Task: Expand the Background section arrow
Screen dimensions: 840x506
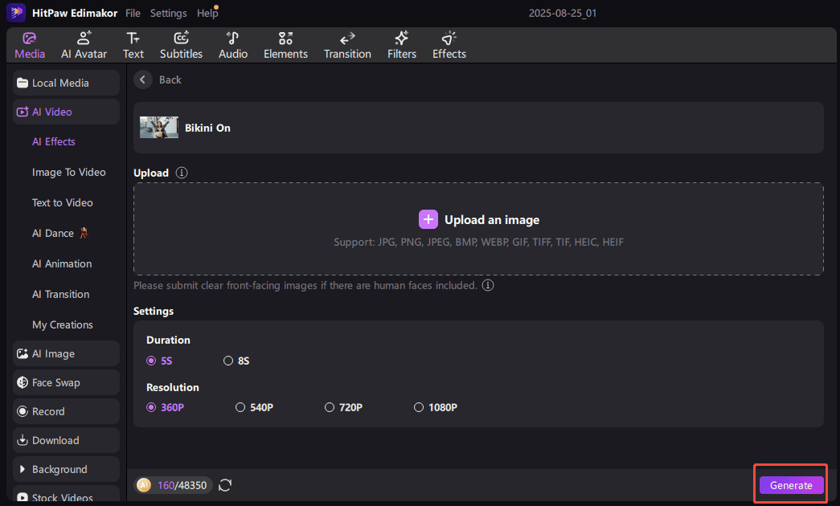Action: [x=22, y=469]
